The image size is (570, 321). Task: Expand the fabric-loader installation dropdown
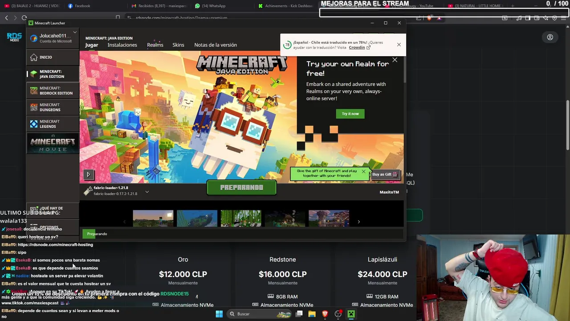147,192
